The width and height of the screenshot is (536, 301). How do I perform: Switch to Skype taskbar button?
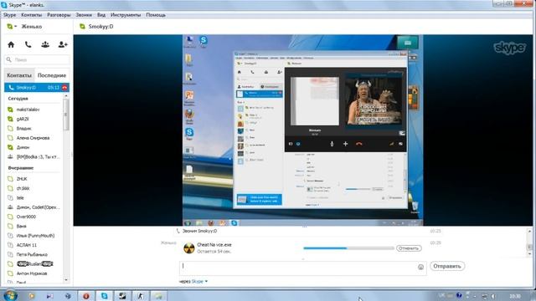(x=104, y=296)
